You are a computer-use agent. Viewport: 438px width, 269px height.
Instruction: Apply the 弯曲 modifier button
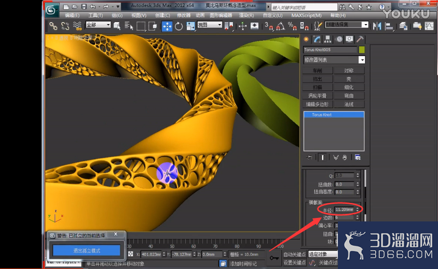349,96
